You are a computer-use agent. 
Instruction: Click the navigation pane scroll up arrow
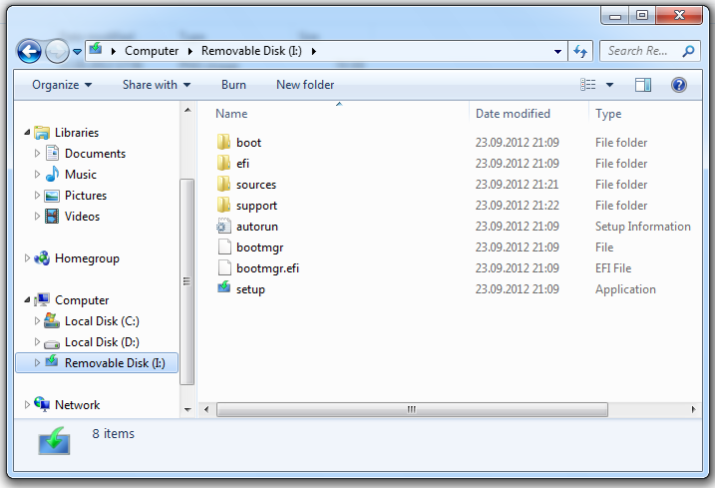(187, 110)
